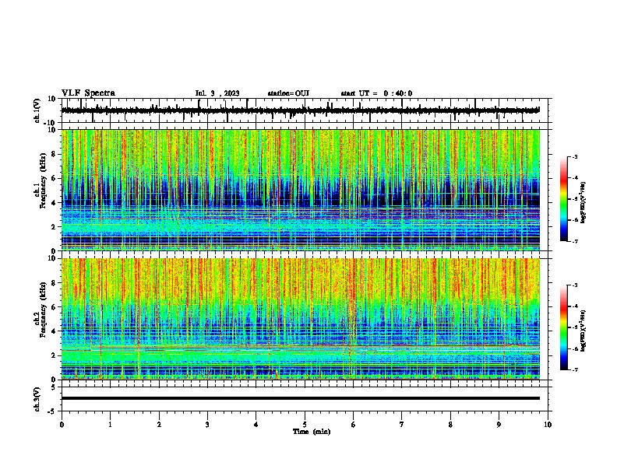
Task: Click the flat black ch.3 voltage trace
Action: [301, 398]
